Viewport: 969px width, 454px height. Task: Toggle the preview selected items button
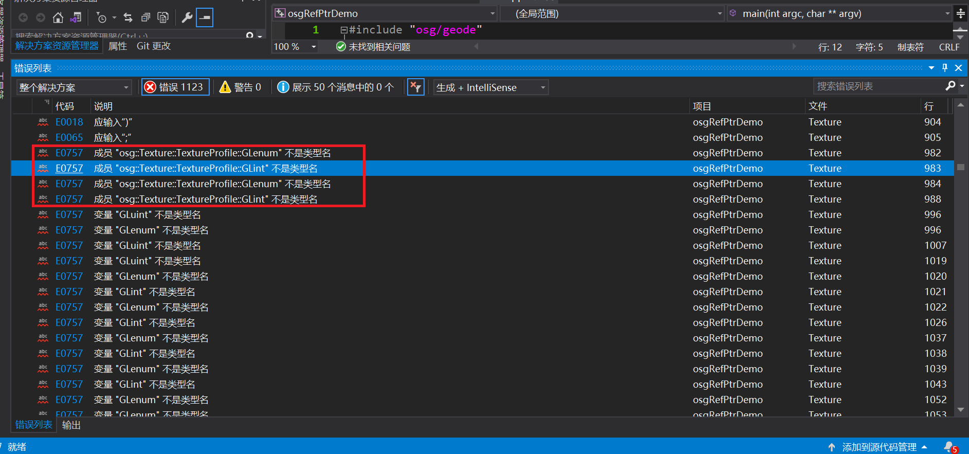[205, 17]
